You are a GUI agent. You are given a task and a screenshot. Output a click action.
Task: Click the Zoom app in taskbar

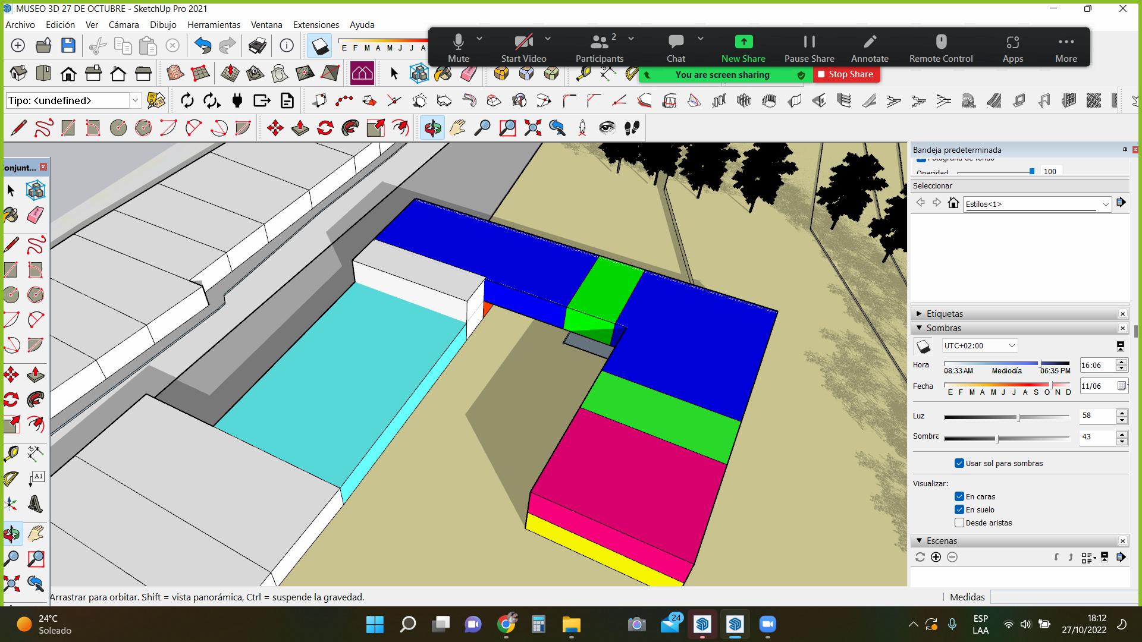(767, 624)
